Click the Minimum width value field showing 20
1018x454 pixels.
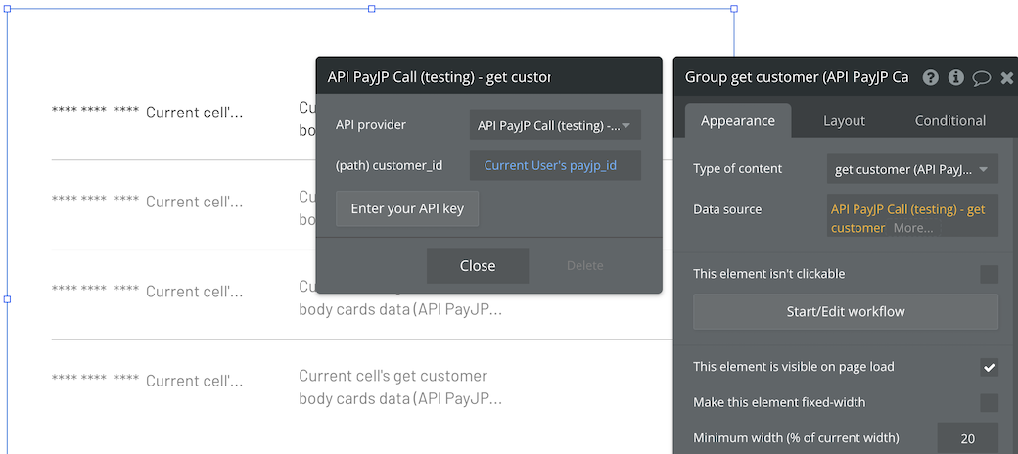point(967,438)
